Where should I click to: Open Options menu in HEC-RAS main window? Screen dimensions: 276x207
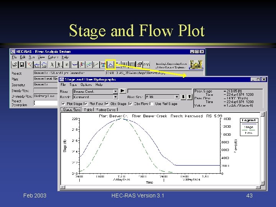coord(53,57)
